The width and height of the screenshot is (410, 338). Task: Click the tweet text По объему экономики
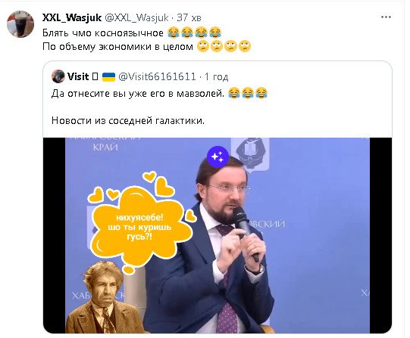117,47
